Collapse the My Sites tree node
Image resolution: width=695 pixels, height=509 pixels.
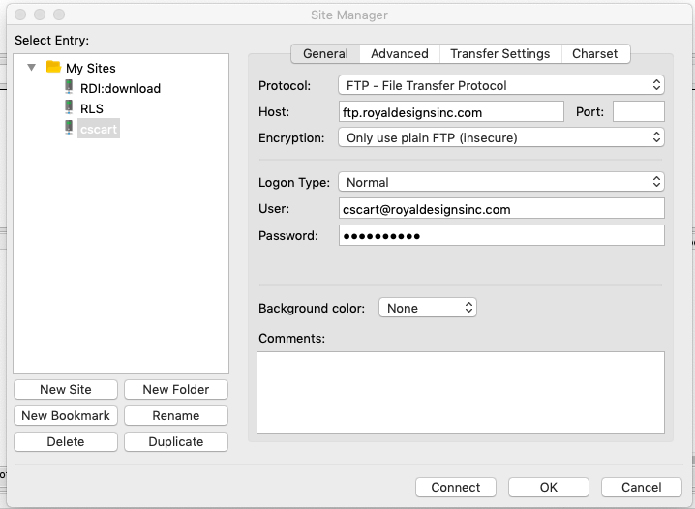[x=32, y=68]
